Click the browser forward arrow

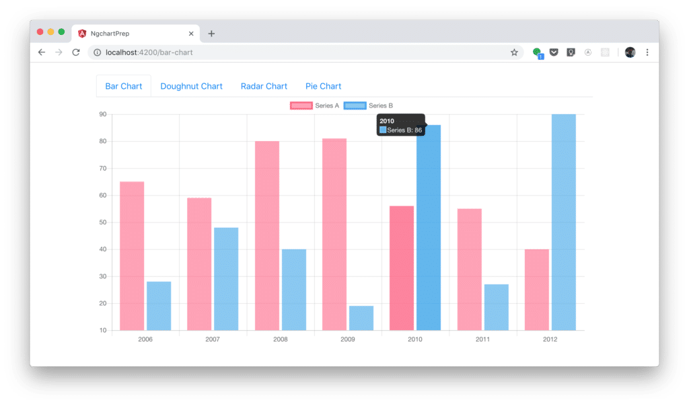(x=59, y=52)
